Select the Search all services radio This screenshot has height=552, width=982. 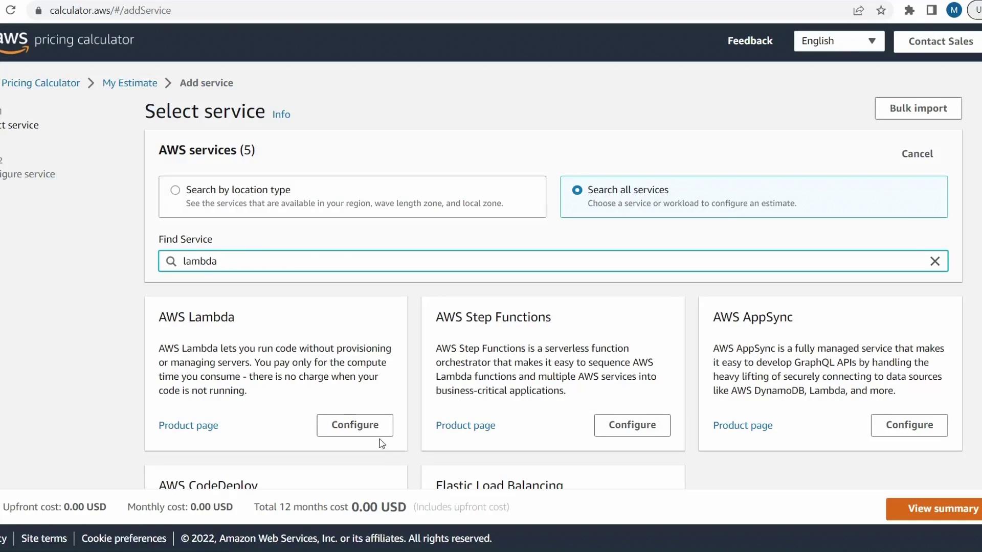pyautogui.click(x=577, y=190)
